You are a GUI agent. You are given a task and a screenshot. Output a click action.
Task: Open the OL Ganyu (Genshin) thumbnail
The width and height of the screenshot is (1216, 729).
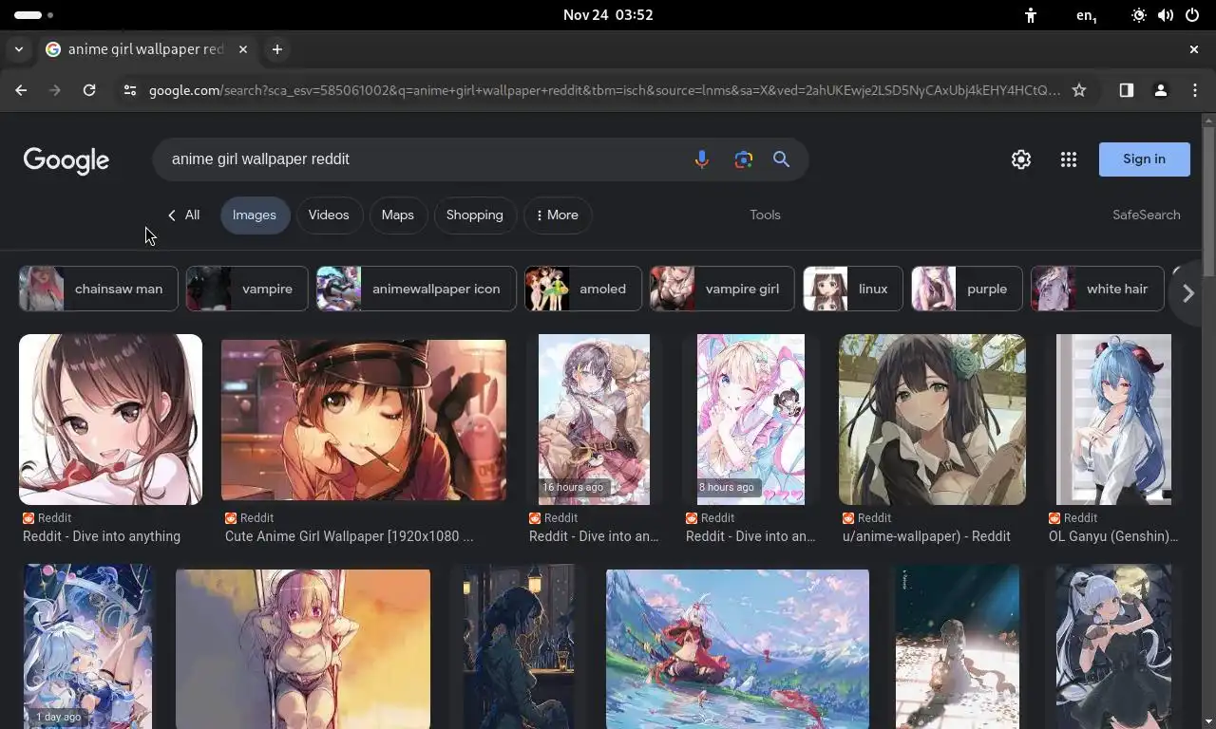tap(1113, 420)
